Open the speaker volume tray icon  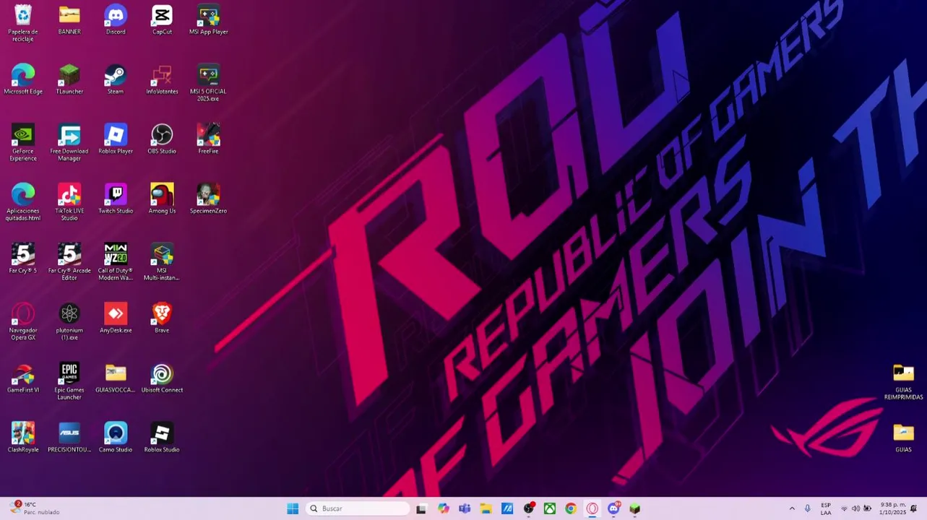tap(855, 508)
